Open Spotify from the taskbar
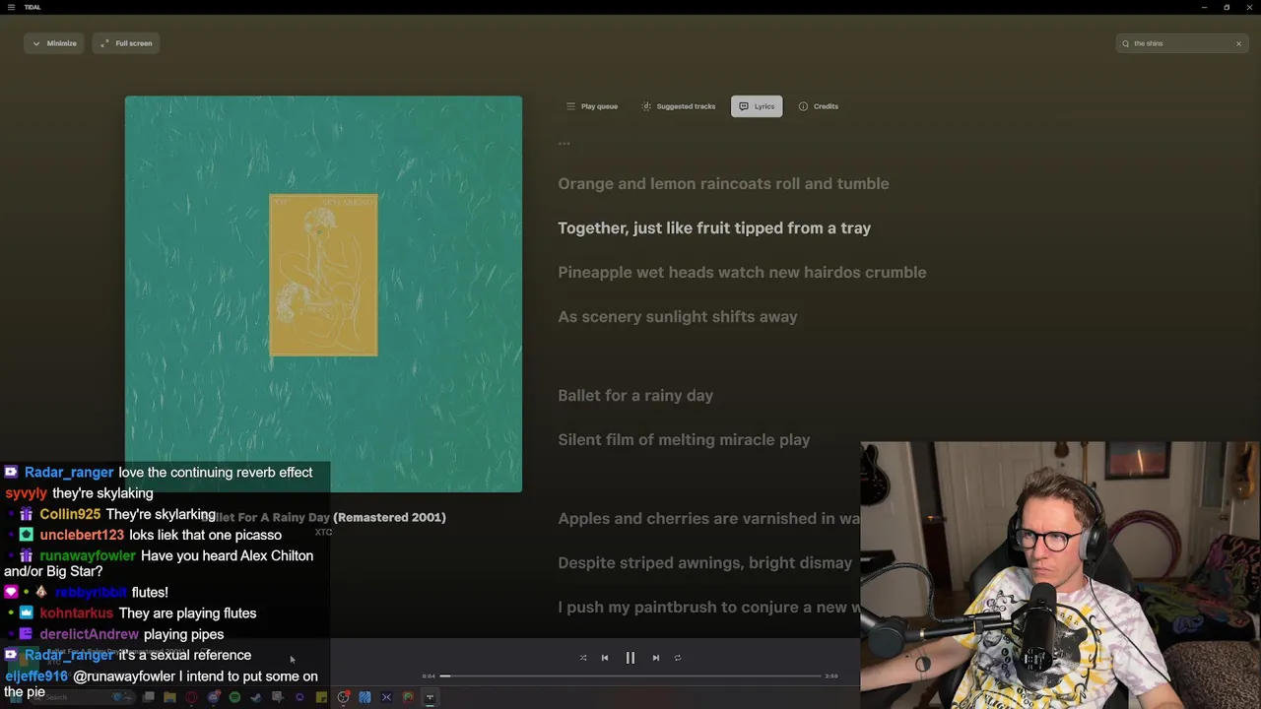The height and width of the screenshot is (709, 1261). (234, 697)
